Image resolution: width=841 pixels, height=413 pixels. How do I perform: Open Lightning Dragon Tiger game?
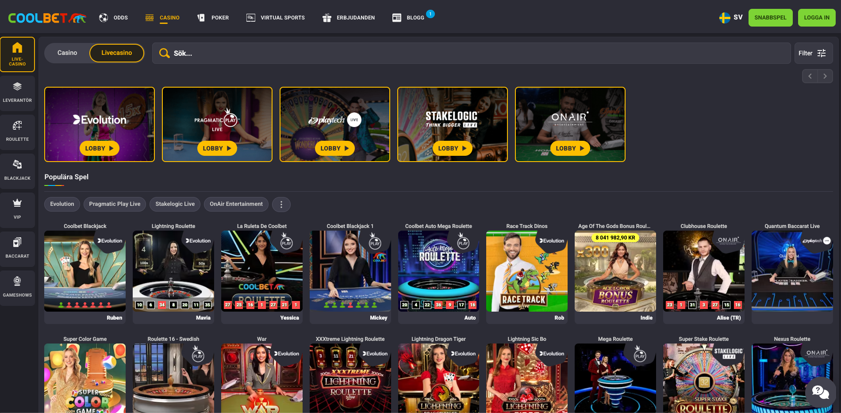438,378
